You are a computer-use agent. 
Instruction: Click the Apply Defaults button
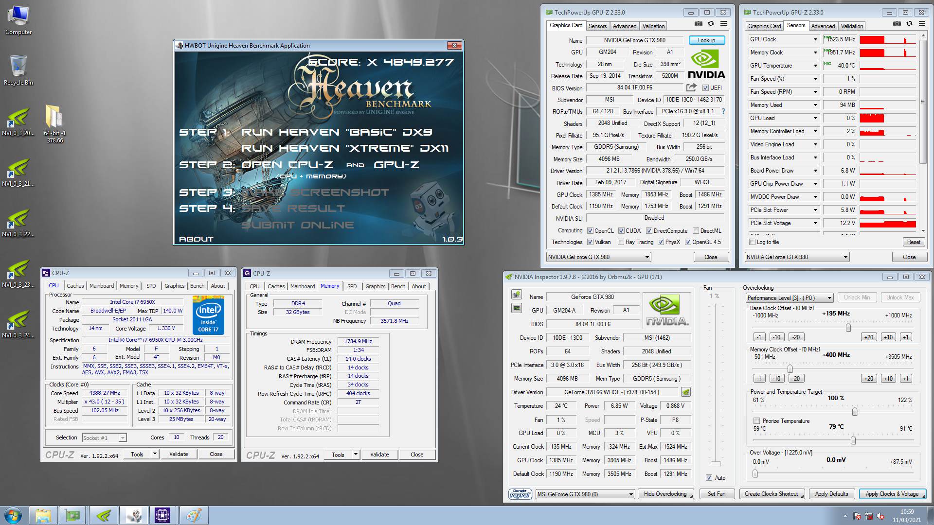(x=831, y=494)
